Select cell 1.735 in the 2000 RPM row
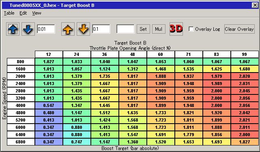This screenshot has height=152, width=260. (x=105, y=76)
